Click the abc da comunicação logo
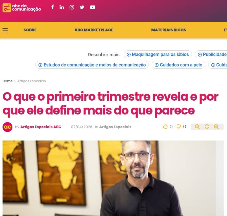 (22, 8)
